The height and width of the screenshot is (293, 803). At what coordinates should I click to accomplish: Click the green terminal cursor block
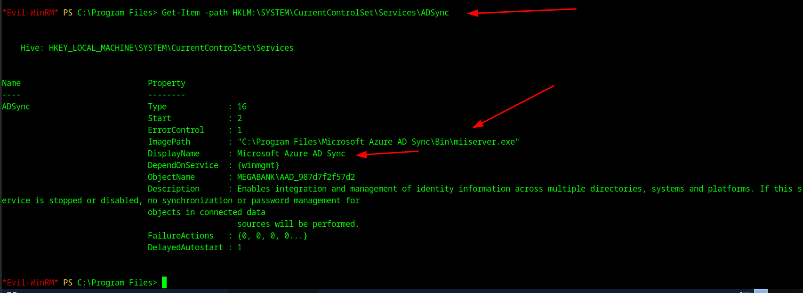click(x=164, y=282)
